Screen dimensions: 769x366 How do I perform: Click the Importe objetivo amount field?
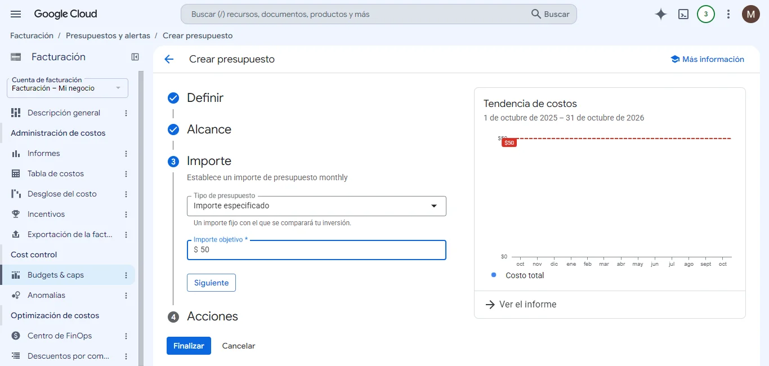tap(316, 250)
